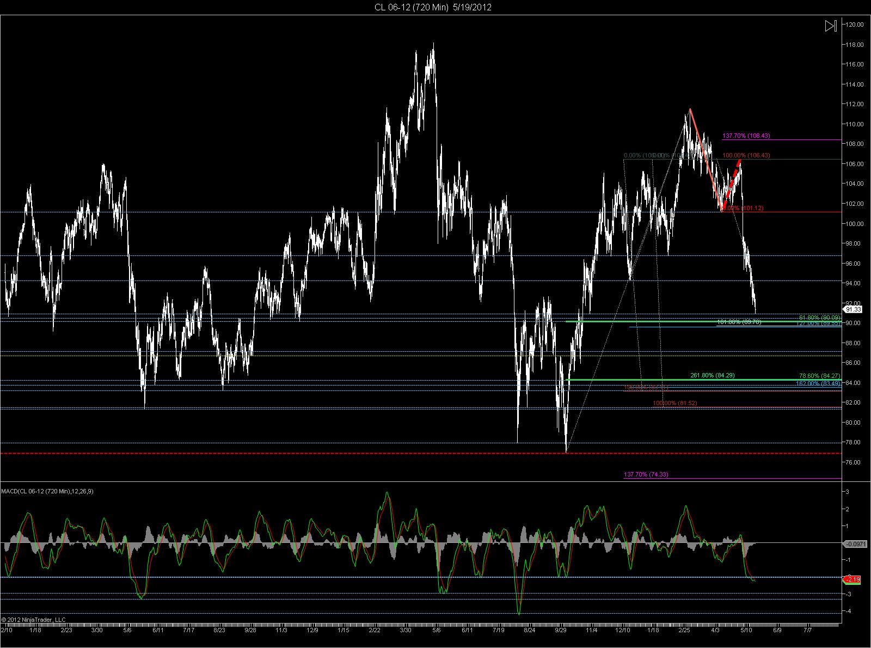Click the 2012 NinjaTrader, LLC copyright text

[34, 619]
